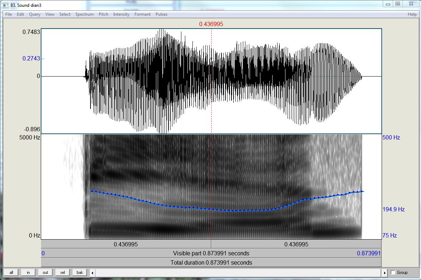Screen dimensions: 421x280
Task: Click the 'out' zoom button
Action: tap(45, 272)
